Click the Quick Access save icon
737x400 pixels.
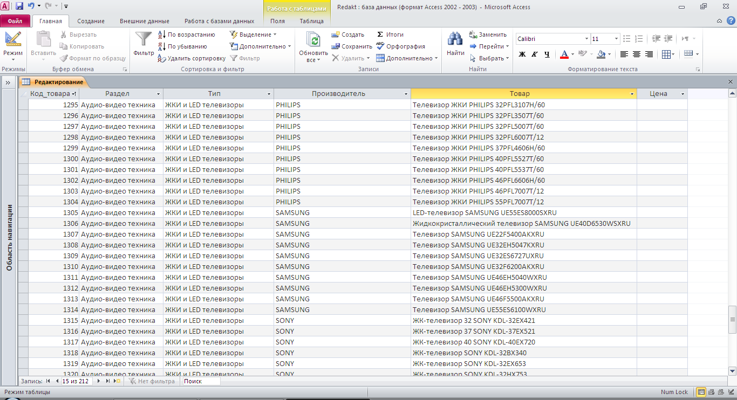19,6
